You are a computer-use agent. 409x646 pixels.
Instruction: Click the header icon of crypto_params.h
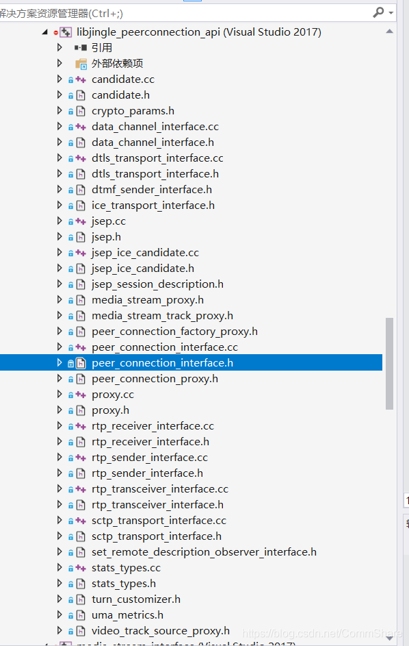pos(81,111)
